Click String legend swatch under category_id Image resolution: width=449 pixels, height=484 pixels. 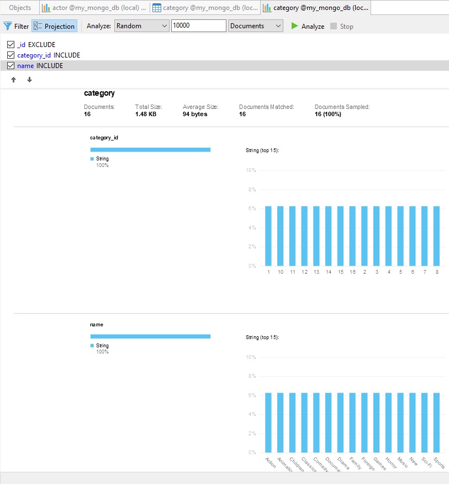(92, 159)
